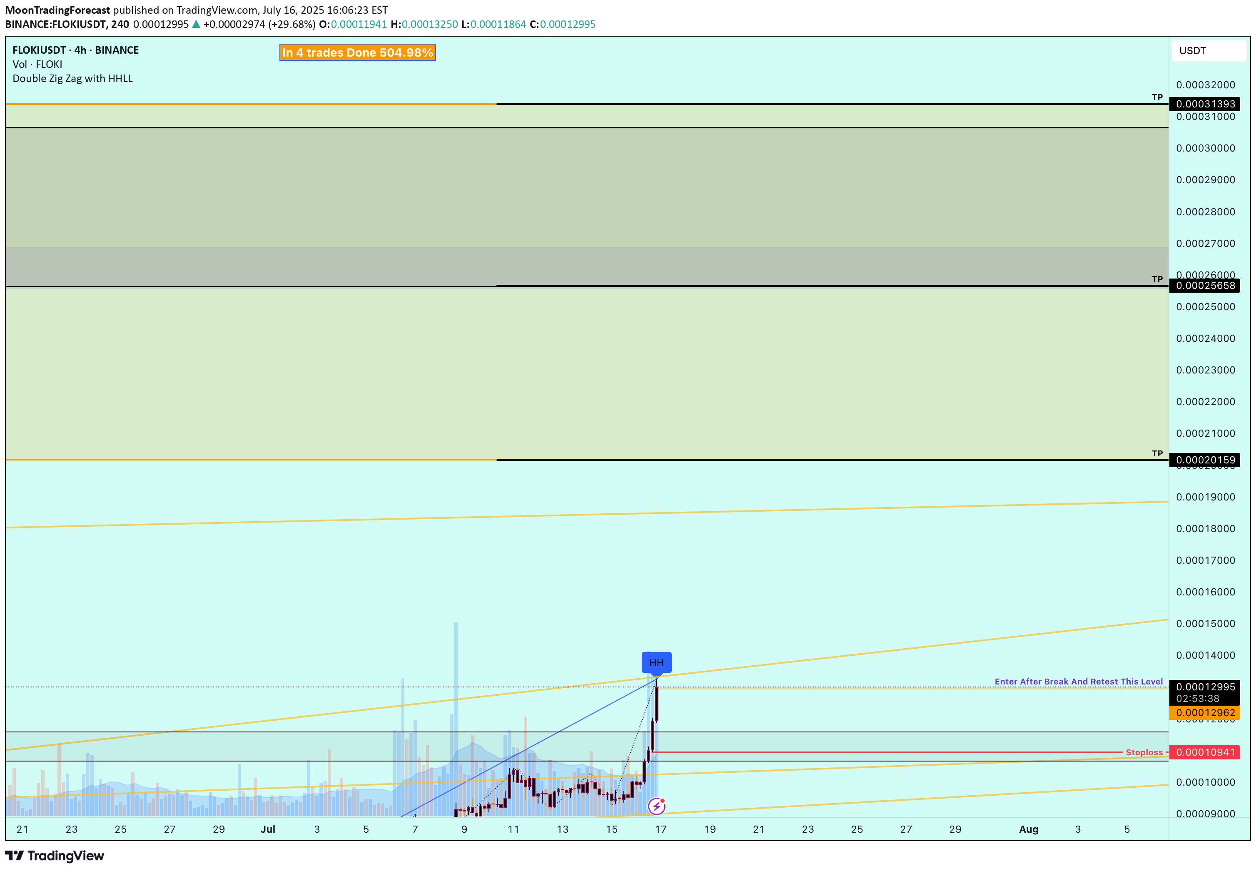Viewport: 1256px width, 871px height.
Task: Click the TP text above 0.00025658 line
Action: 1157,279
